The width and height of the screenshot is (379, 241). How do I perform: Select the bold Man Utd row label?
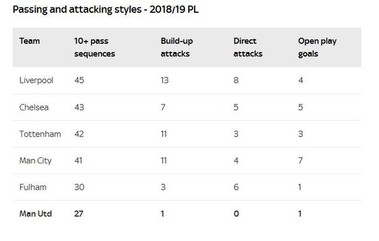coord(36,214)
